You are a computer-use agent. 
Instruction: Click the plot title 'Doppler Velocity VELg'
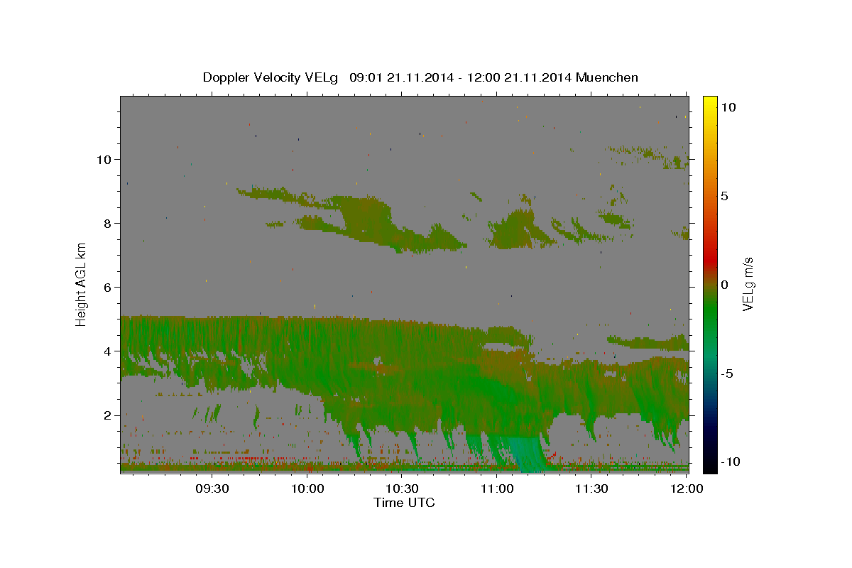[x=272, y=77]
